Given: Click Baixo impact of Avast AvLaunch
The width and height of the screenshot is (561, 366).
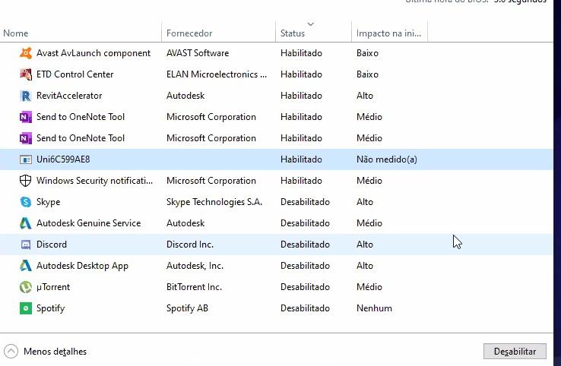Looking at the screenshot, I should pos(367,53).
